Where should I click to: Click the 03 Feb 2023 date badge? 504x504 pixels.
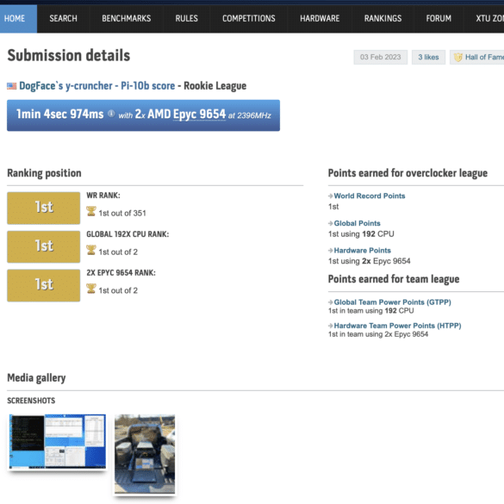tap(381, 57)
